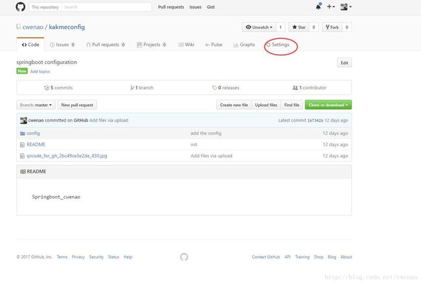
Task: Click cwenao's commit author avatar
Action: click(x=23, y=120)
